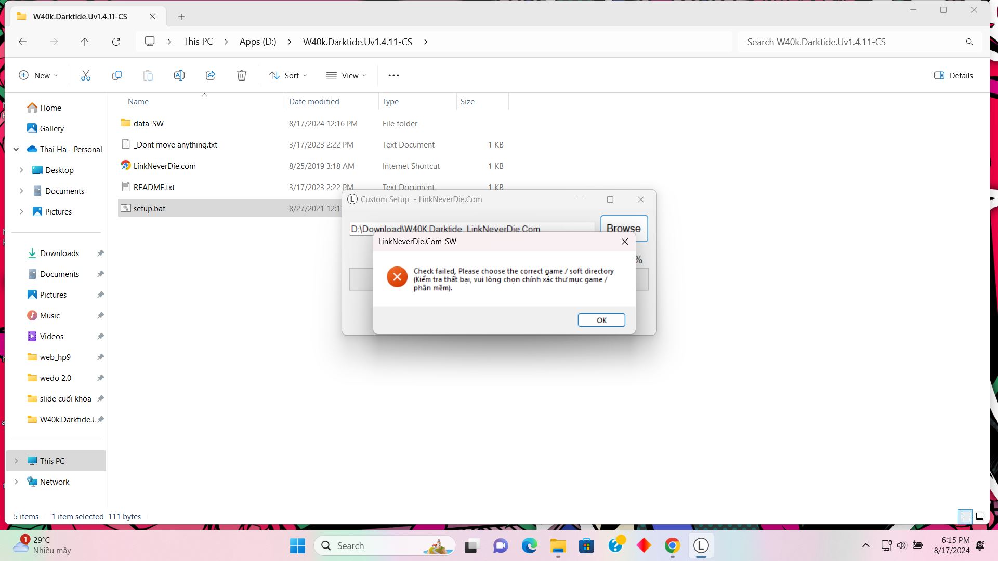Screen dimensions: 998x561
Task: Click the Browse button in Custom Setup
Action: tap(623, 228)
